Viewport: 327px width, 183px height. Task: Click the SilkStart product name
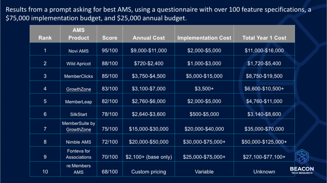pyautogui.click(x=79, y=114)
